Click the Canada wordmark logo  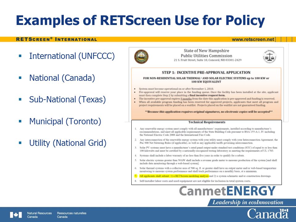(268, 214)
